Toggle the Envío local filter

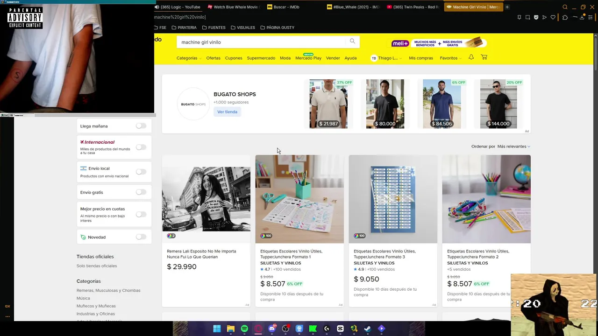pos(141,172)
